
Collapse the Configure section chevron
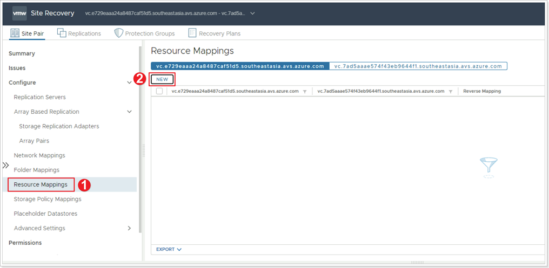point(129,83)
